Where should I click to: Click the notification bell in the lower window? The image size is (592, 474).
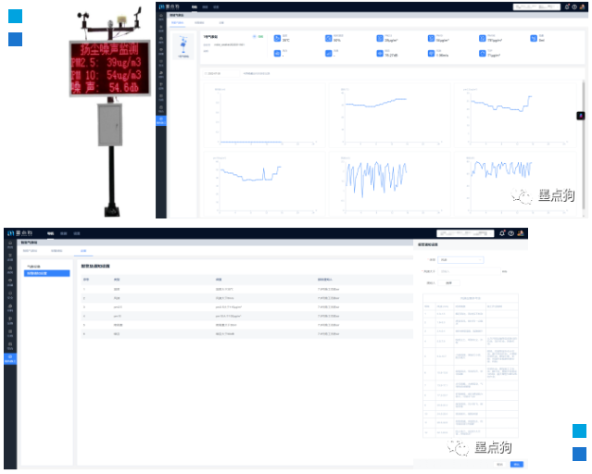pos(501,233)
